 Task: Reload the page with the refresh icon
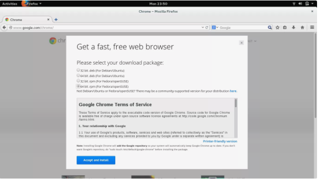(207, 27)
